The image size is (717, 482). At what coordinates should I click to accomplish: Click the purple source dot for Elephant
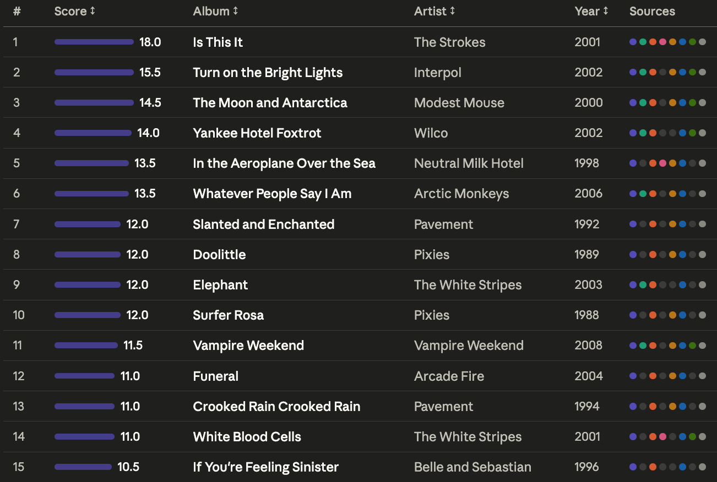[x=633, y=284]
